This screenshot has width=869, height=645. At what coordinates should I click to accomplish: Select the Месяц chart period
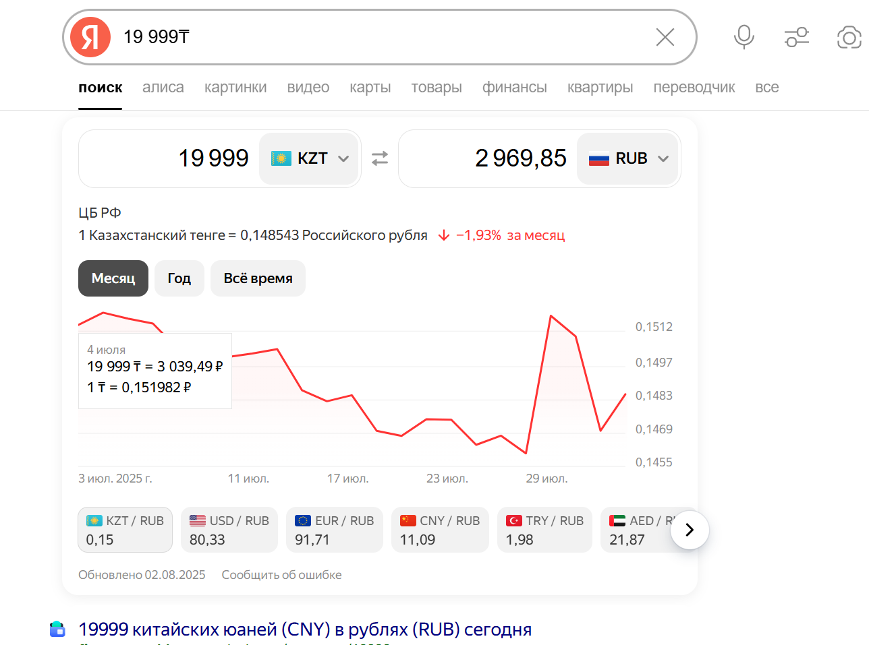tap(113, 278)
